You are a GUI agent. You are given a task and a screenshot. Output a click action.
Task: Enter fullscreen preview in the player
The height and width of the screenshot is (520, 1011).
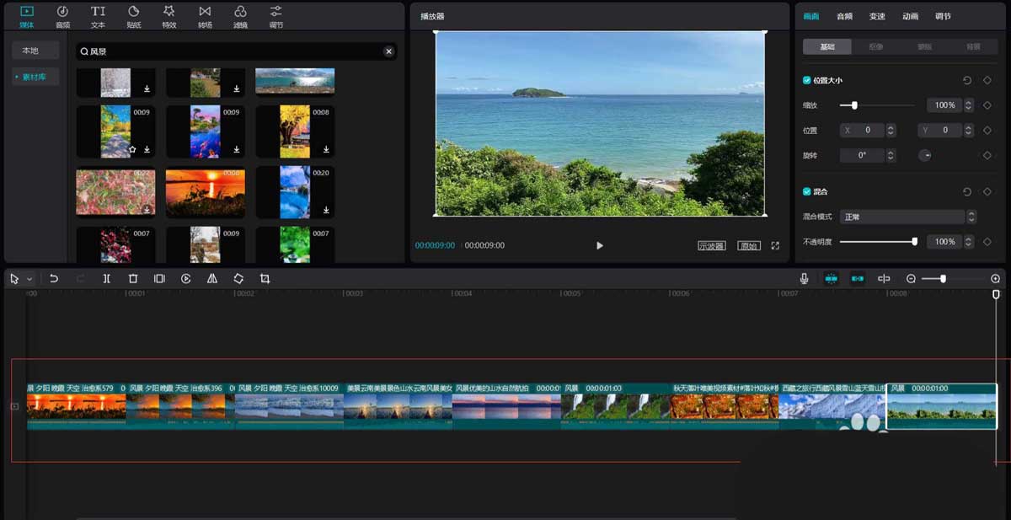pos(774,246)
